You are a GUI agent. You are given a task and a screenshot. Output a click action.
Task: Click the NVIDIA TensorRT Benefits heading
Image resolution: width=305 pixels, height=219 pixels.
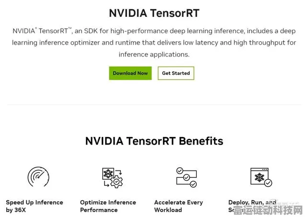[154, 141]
